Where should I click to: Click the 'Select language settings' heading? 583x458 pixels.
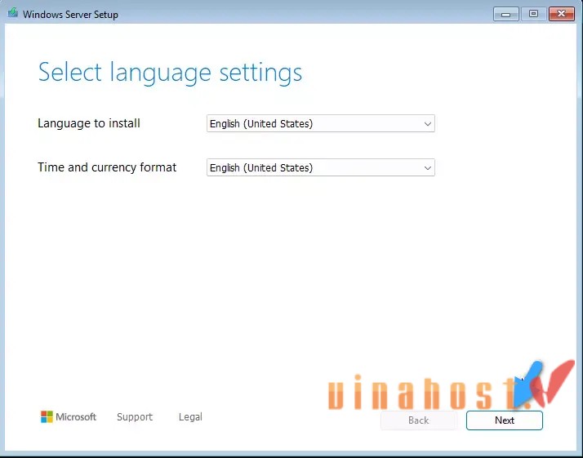click(170, 72)
